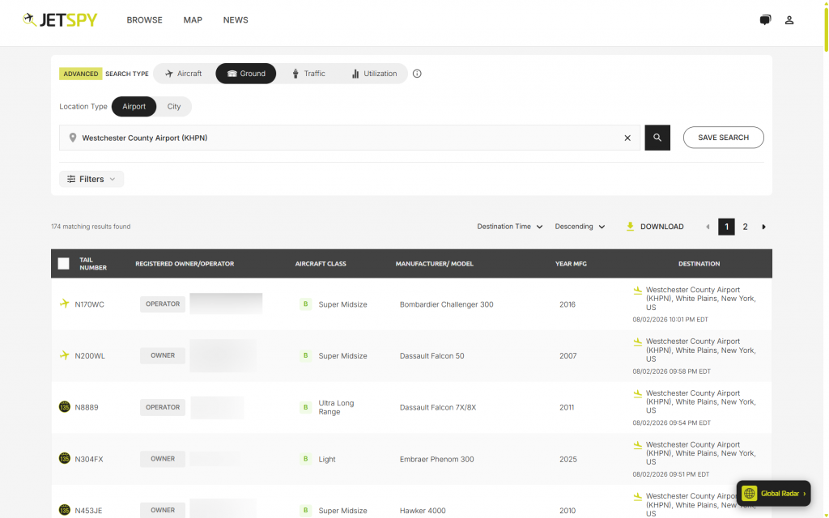Click MANUFACTURER/ MODEL column header
Screen dimensions: 829x518
tap(434, 264)
